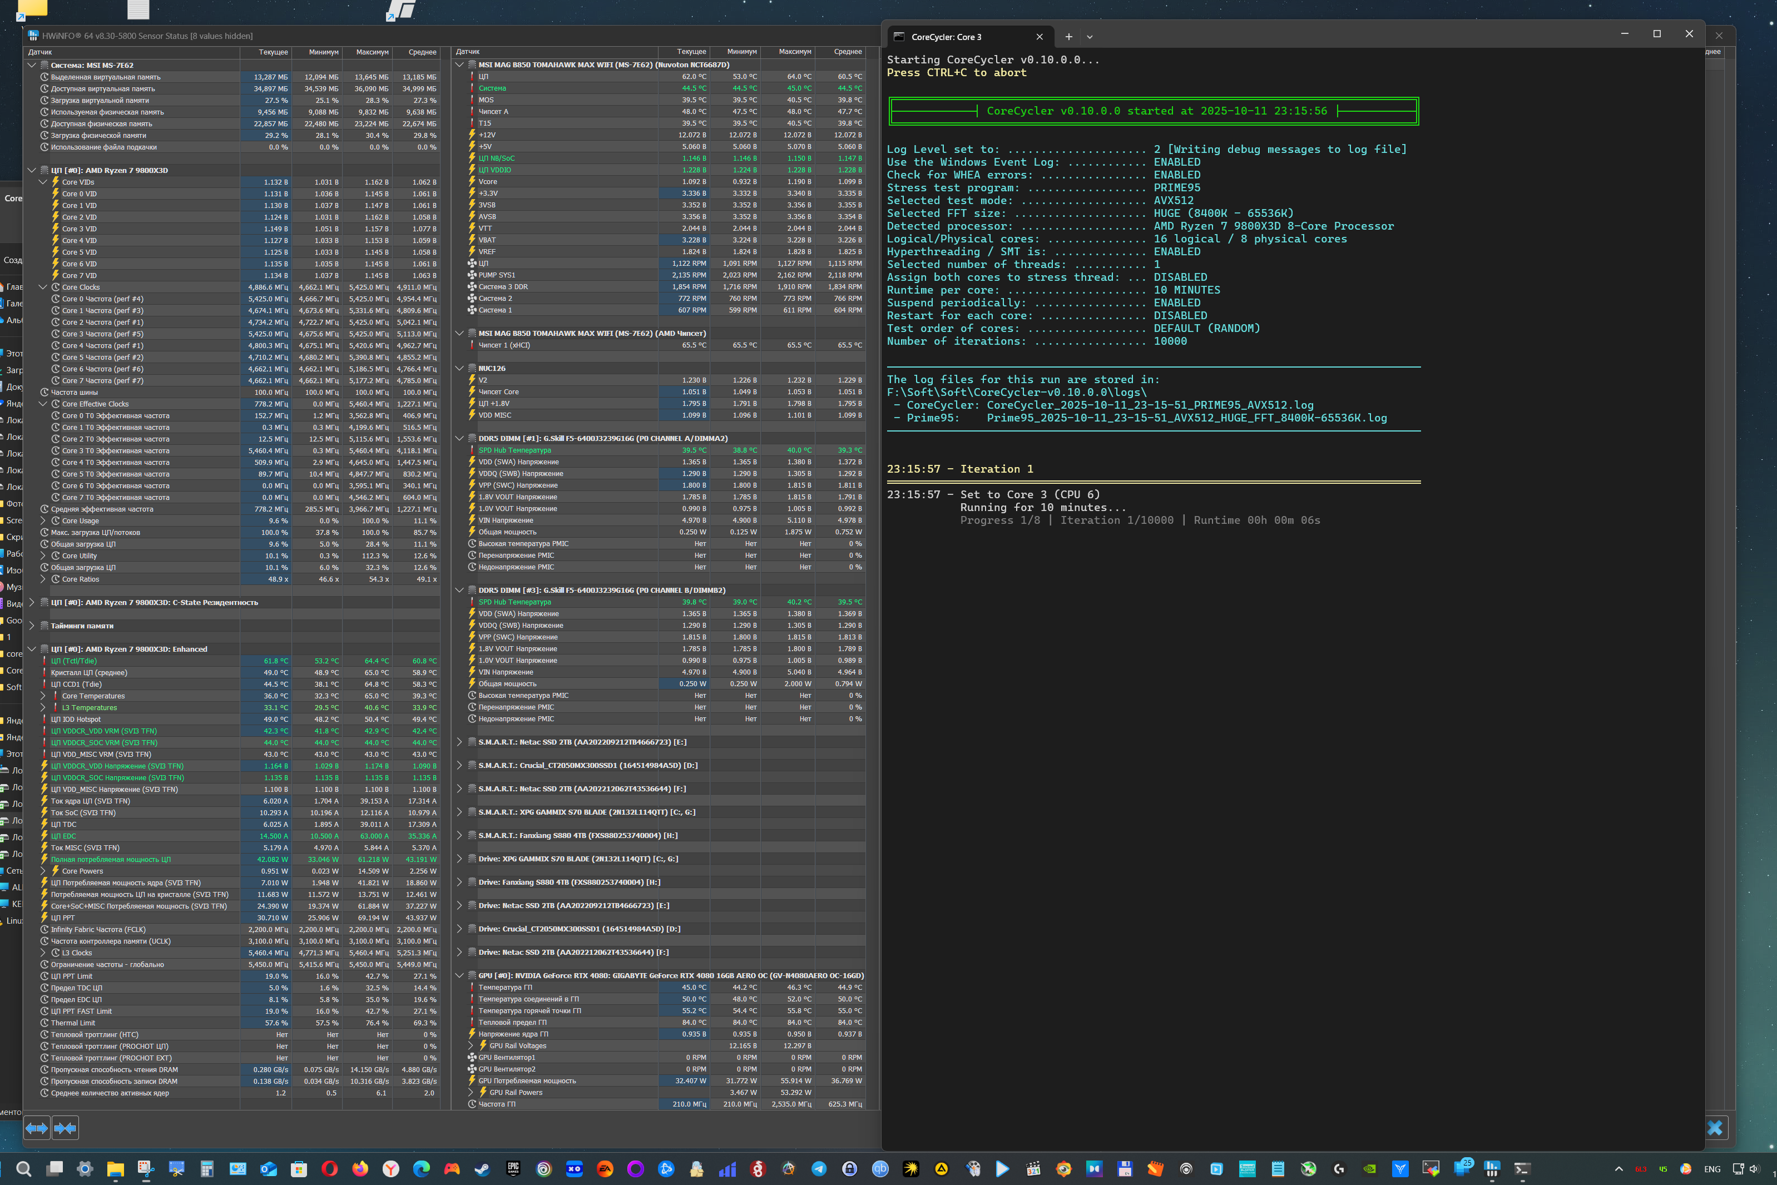Click the NVIDIA icon in the taskbar

1369,1169
